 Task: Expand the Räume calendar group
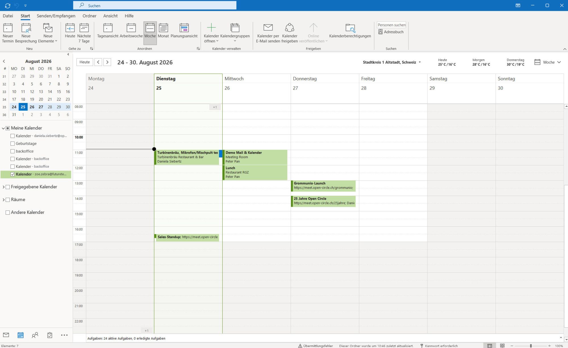coord(3,200)
